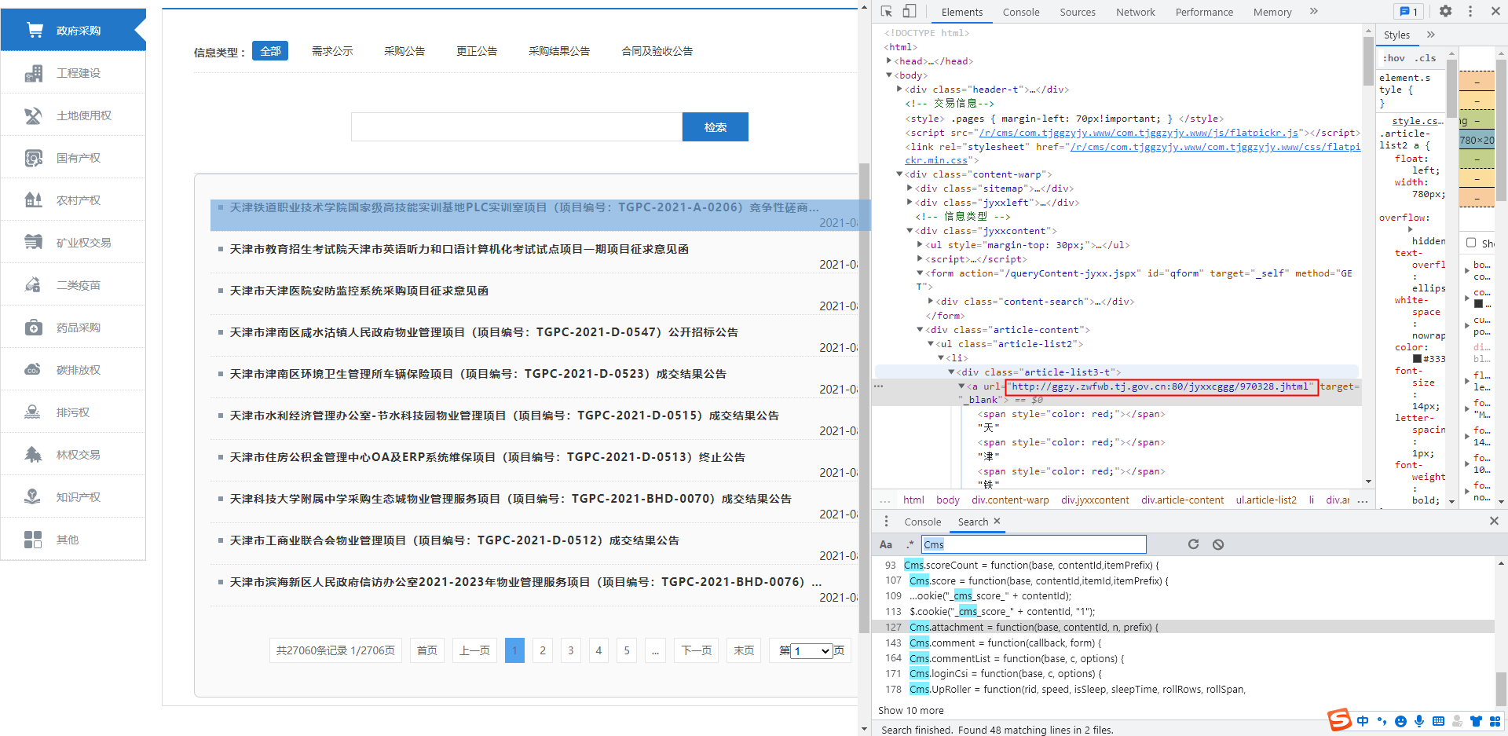
Task: Click the Cms search input field
Action: tap(1034, 544)
